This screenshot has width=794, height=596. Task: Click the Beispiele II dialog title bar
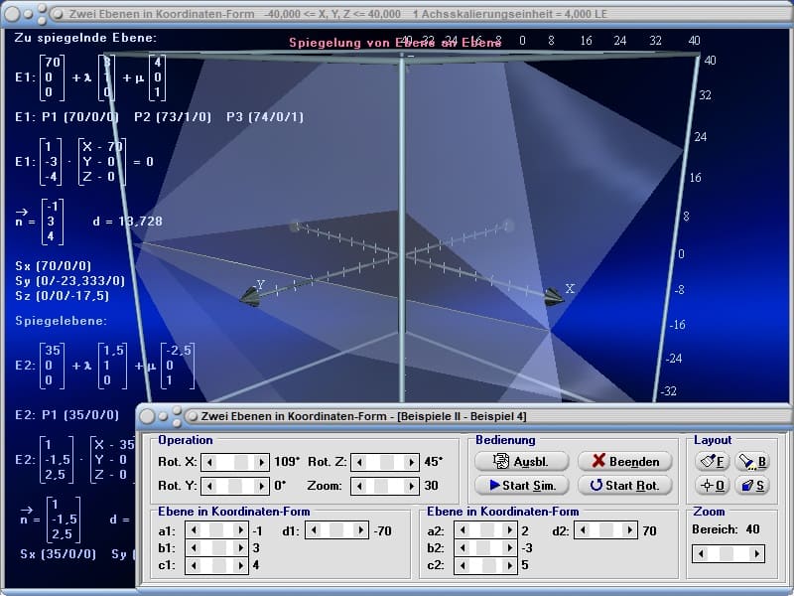point(463,416)
